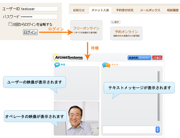Click the chat log scrollbar
Viewport: 180px width, 138px height.
(159, 96)
